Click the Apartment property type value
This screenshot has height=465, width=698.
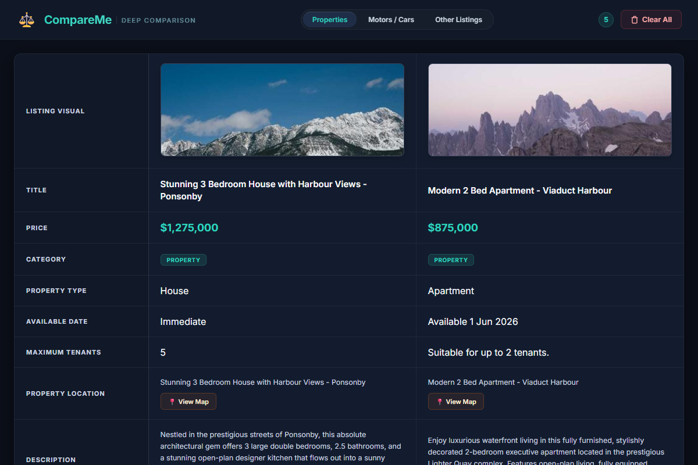[x=451, y=291]
